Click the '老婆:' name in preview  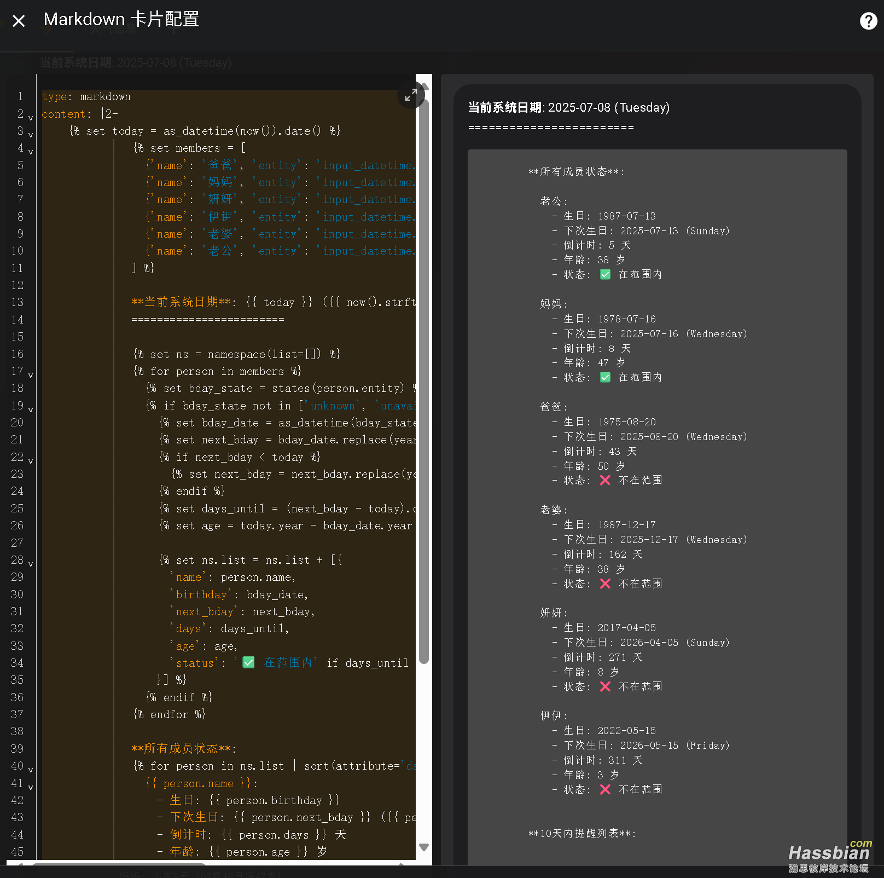[554, 510]
